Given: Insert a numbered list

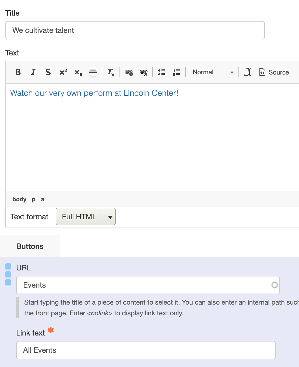Looking at the screenshot, I should [x=177, y=72].
